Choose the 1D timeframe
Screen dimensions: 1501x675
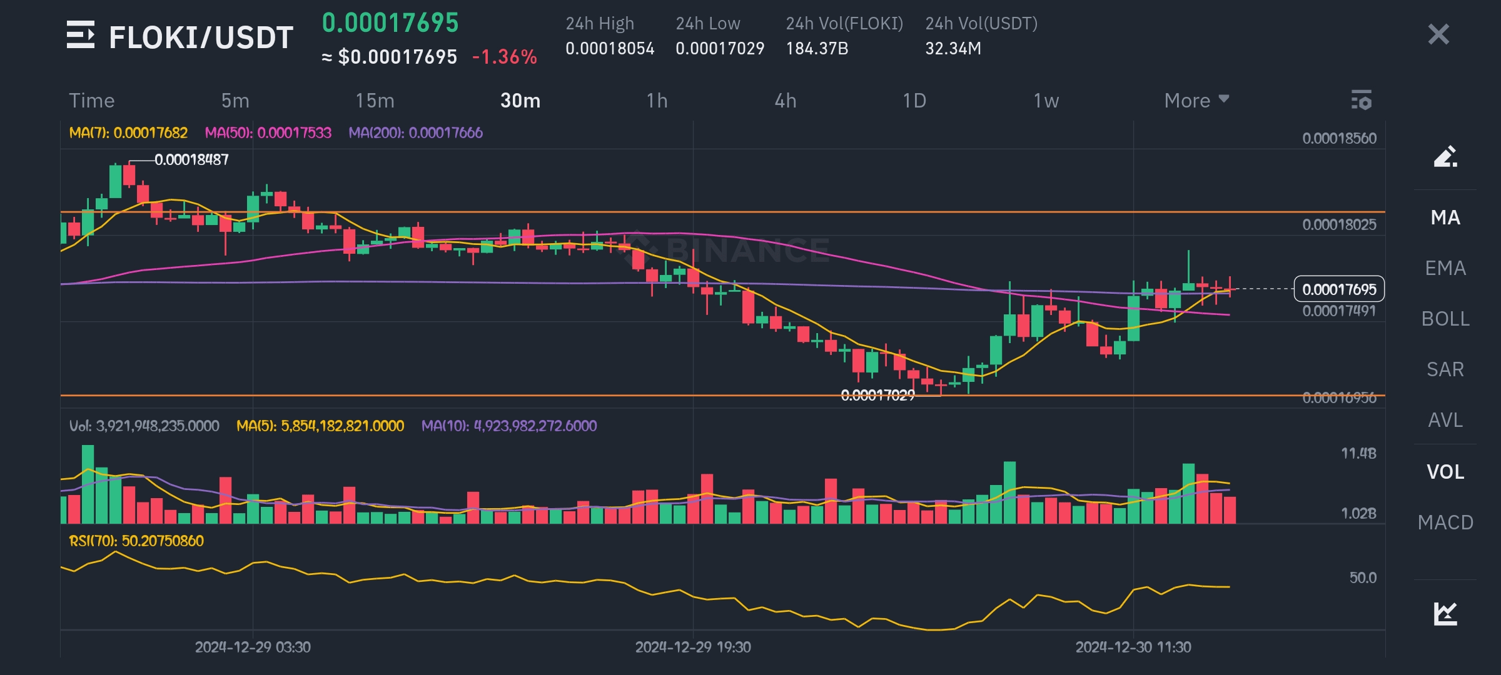click(x=914, y=101)
